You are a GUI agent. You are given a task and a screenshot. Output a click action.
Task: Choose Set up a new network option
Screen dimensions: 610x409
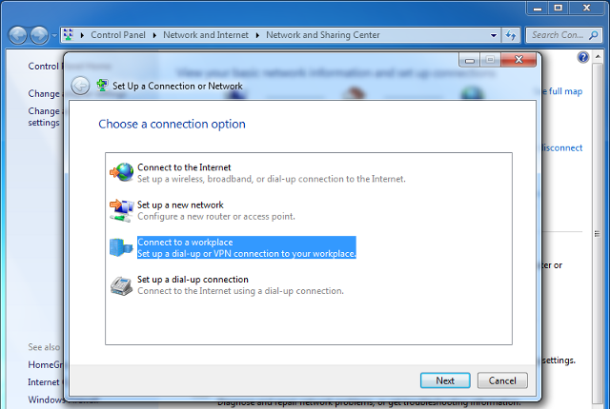coord(180,204)
